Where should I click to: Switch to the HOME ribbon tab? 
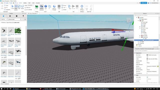pyautogui.click(x=20, y=3)
